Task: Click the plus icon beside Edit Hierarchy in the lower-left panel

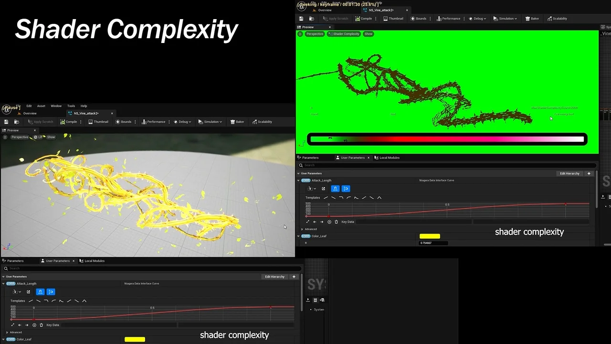Action: [294, 277]
